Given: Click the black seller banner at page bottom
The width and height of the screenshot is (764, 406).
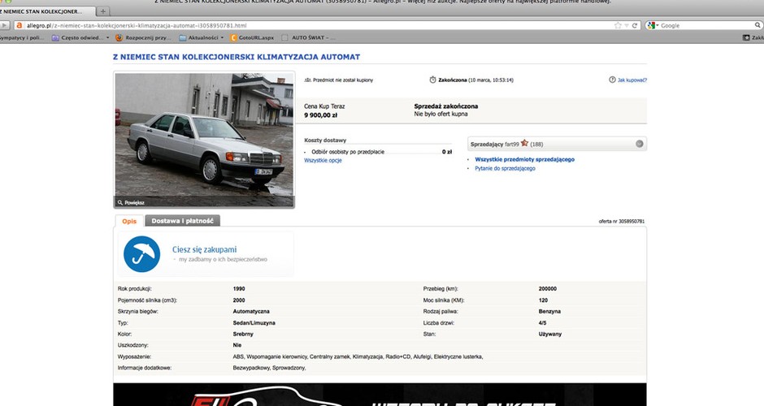Looking at the screenshot, I should [380, 395].
